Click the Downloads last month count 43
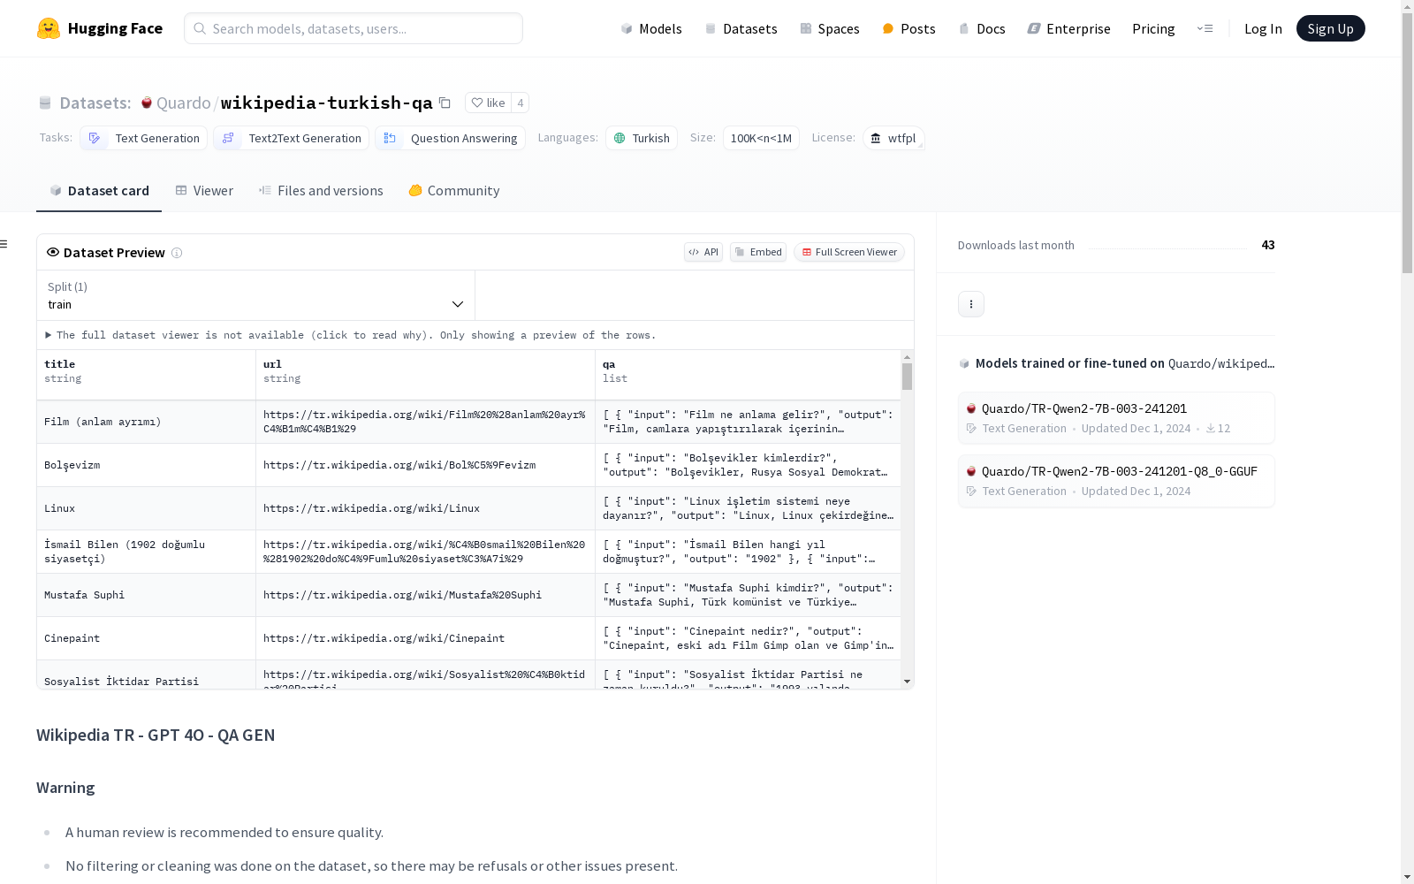This screenshot has width=1414, height=884. (x=1268, y=245)
